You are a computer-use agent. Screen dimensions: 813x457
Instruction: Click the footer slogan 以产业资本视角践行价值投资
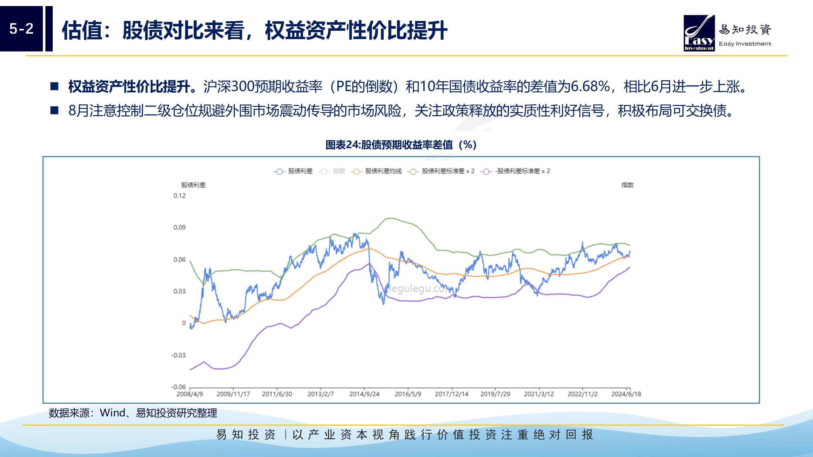443,435
